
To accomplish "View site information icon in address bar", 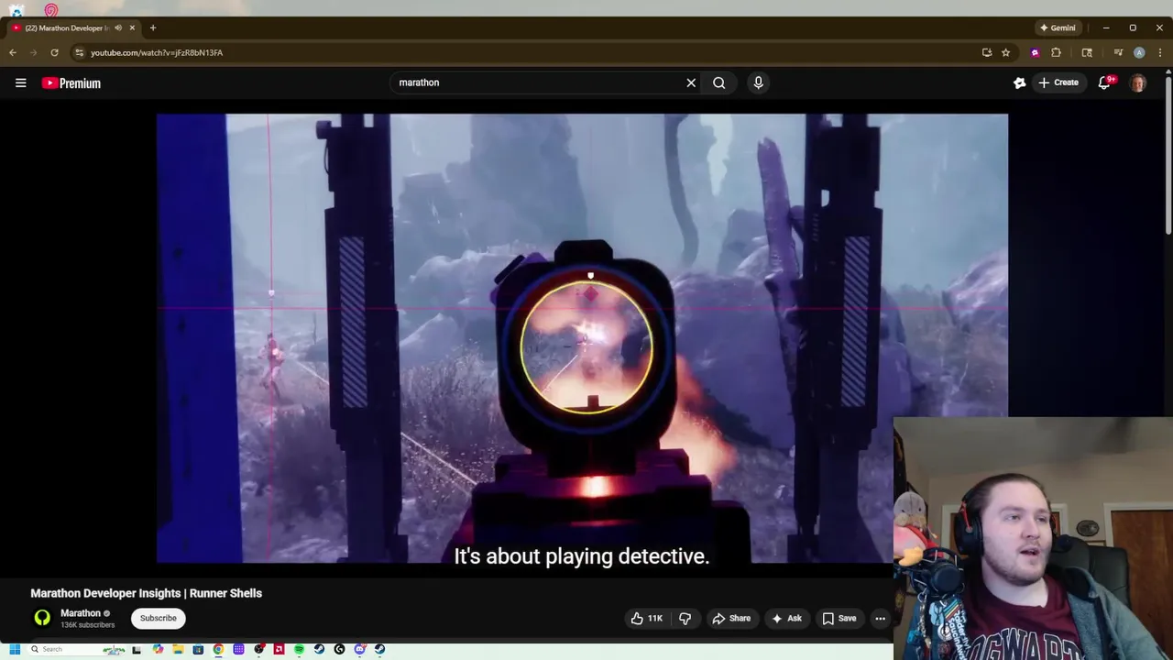I will pos(80,52).
